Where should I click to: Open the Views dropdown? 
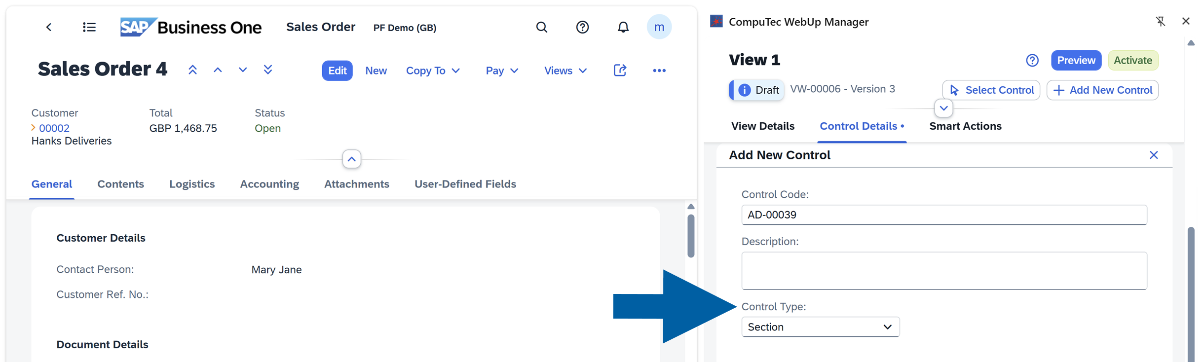click(565, 71)
